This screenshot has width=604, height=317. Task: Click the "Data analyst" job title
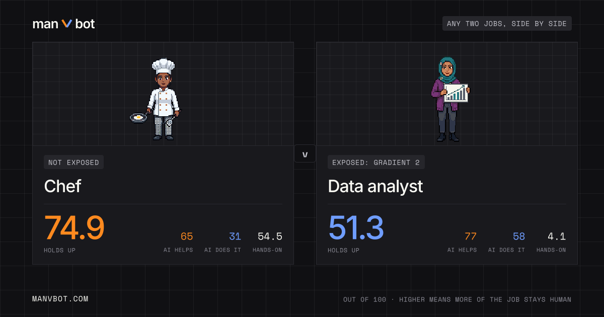(375, 186)
